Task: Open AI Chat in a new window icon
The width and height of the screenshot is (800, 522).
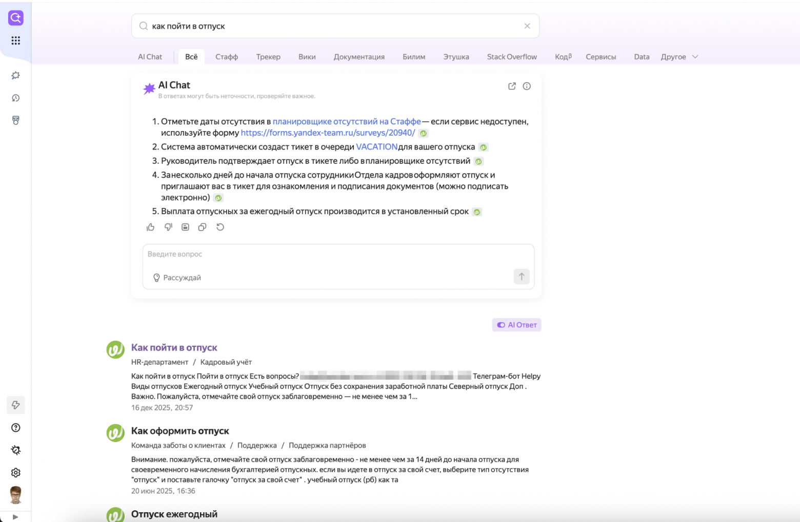Action: point(512,86)
